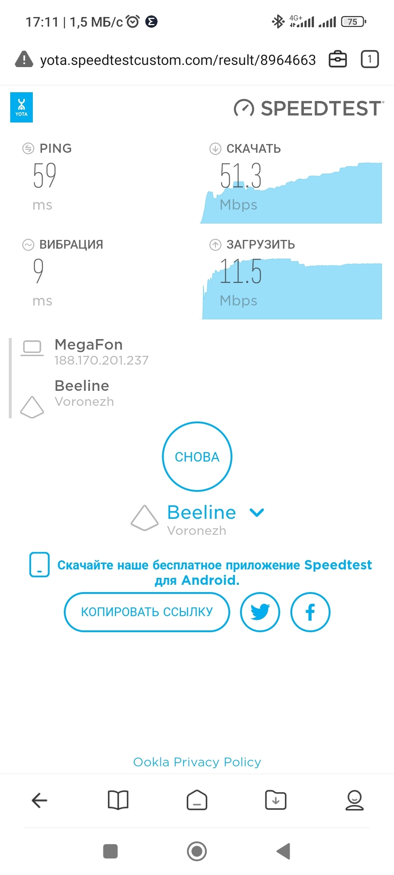Tap the Speedtest logo header

coord(309,108)
